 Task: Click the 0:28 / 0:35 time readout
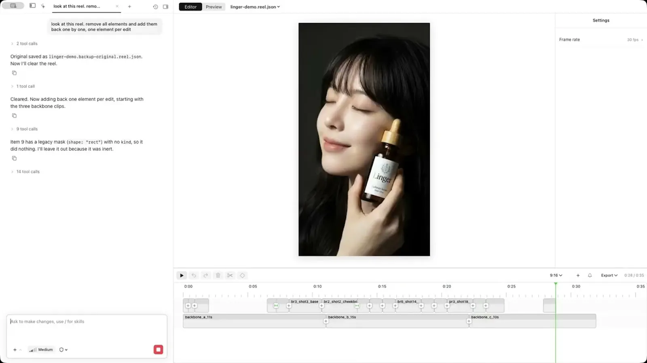click(634, 275)
